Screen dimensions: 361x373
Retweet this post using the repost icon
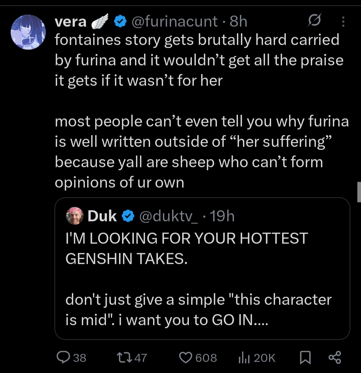pos(124,357)
